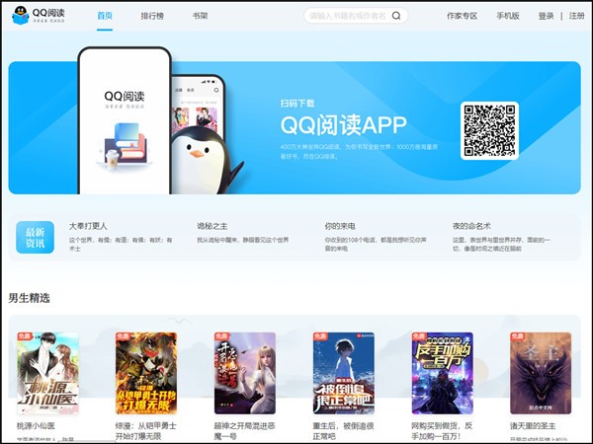Screen dimensions: 593x444
Task: Click the 你的来电 description text
Action: 376,244
